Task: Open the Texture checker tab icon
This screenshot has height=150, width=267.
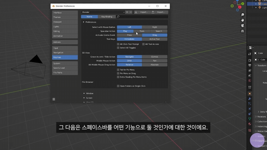Action: 250,130
